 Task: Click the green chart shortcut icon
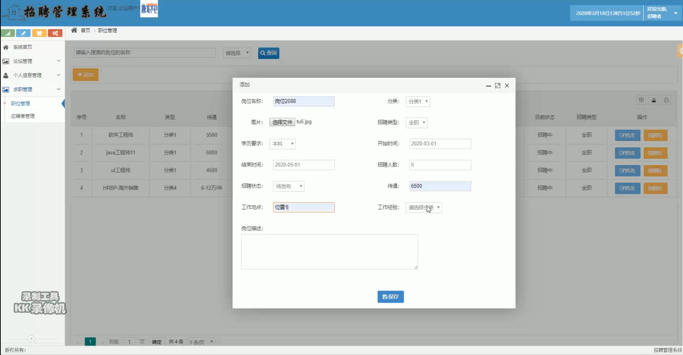coord(8,33)
